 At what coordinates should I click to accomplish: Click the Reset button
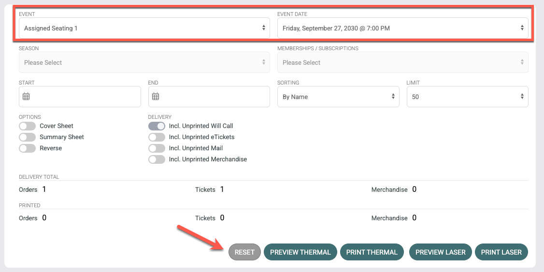[244, 252]
